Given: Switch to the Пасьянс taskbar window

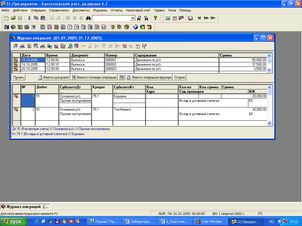Looking at the screenshot, I should (x=104, y=222).
